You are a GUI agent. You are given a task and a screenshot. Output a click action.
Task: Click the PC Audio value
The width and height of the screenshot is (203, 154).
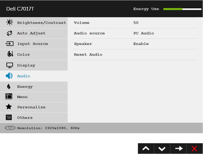(x=144, y=33)
